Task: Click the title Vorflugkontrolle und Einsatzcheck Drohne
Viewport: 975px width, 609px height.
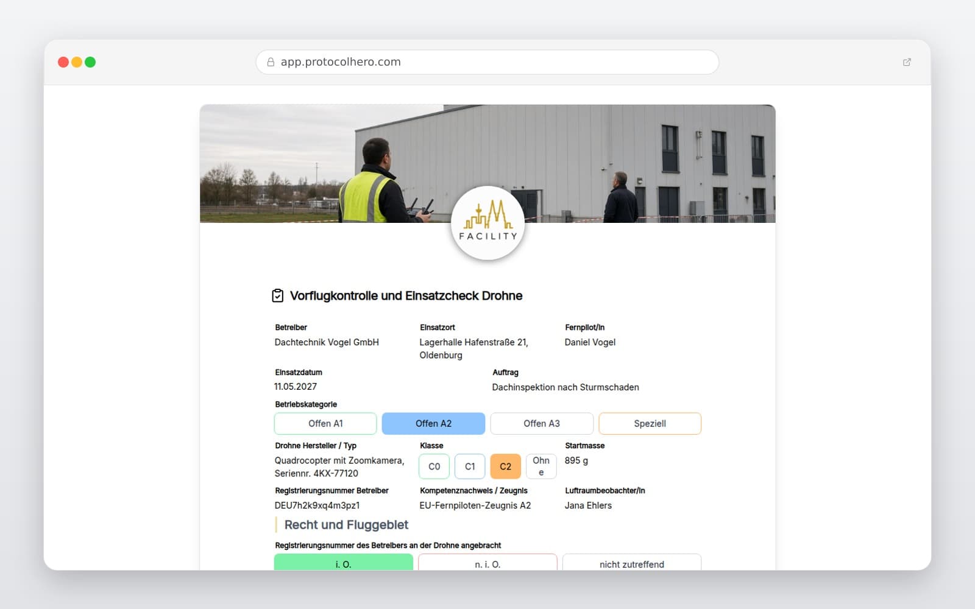Action: (406, 296)
